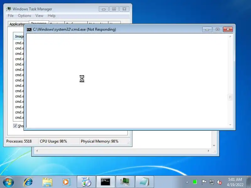The height and width of the screenshot is (188, 251).
Task: Switch to Task Manager taskbar button
Action: coord(125,182)
